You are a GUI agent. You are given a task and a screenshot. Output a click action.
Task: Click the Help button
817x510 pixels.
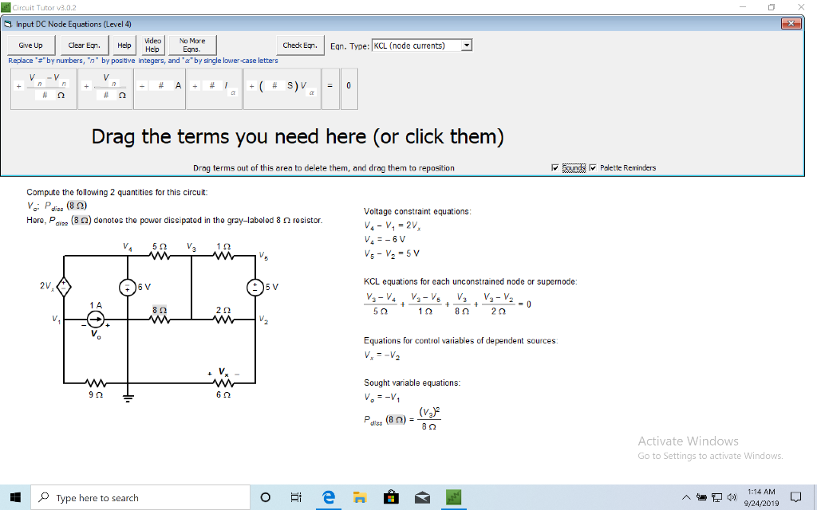(x=124, y=45)
